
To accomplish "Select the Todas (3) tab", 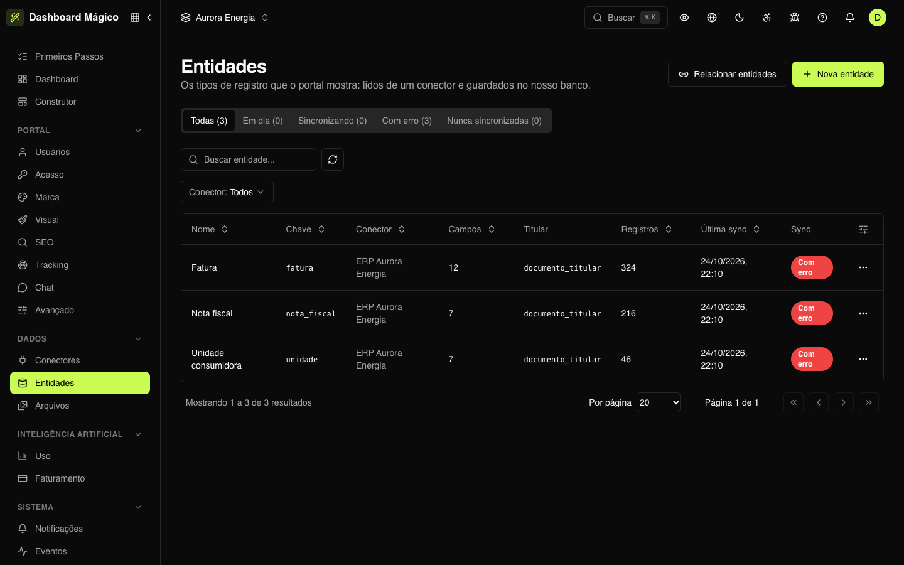I will click(209, 121).
